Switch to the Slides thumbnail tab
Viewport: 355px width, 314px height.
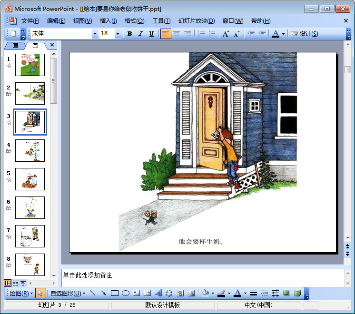tap(36, 46)
